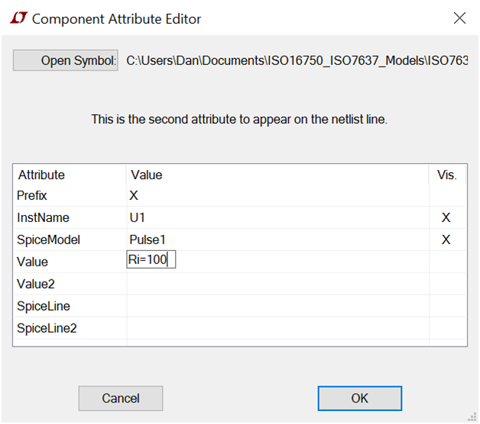Select the Prefix value cell containing X
480x424 pixels.
point(277,196)
